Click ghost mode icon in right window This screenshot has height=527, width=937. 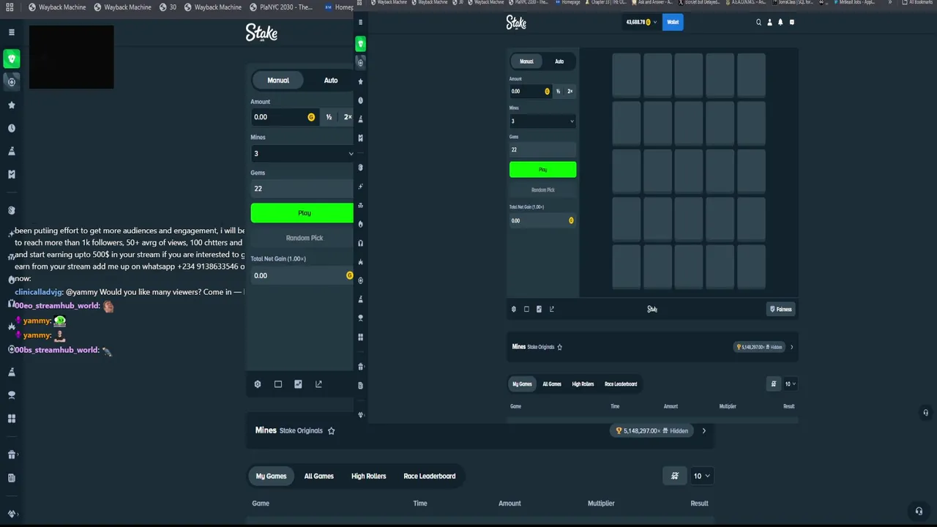click(x=774, y=384)
